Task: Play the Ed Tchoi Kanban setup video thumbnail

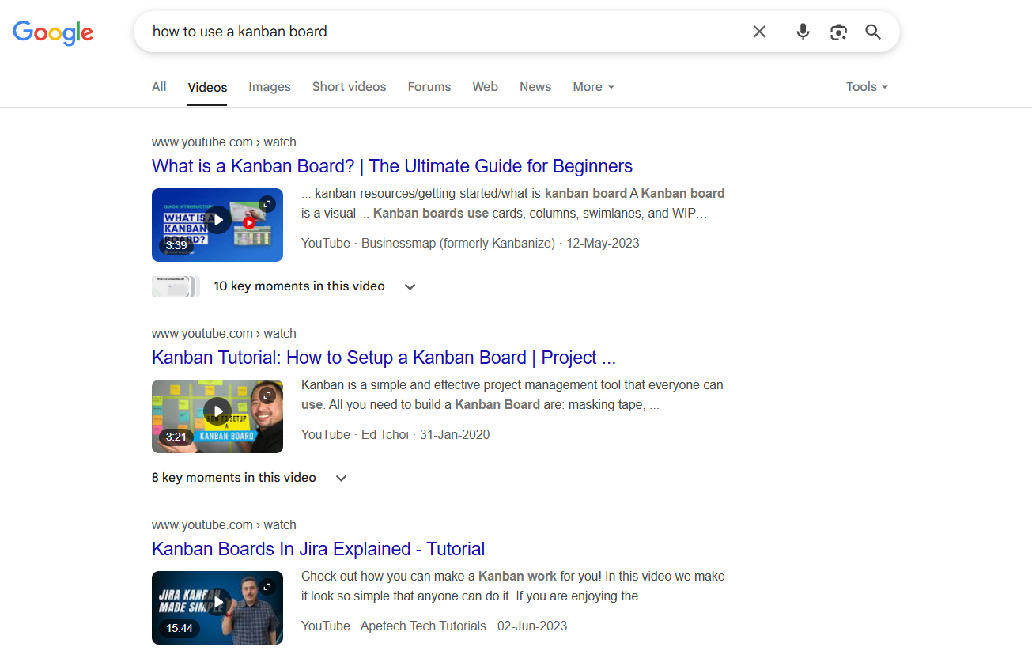Action: [x=217, y=416]
